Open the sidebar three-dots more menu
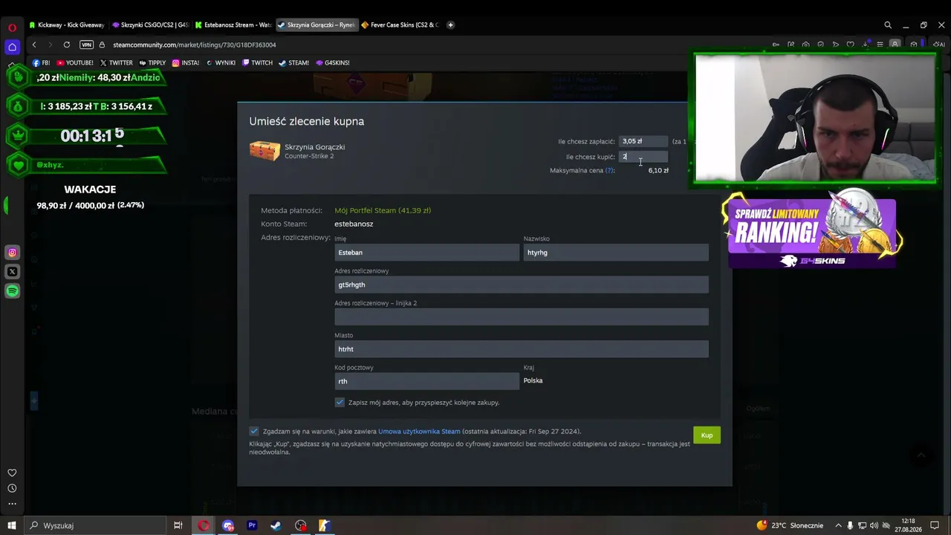 coord(12,504)
